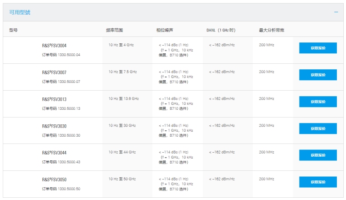Click order number 1330.5000.04
Screen dimensions: 346x200
click(61, 55)
